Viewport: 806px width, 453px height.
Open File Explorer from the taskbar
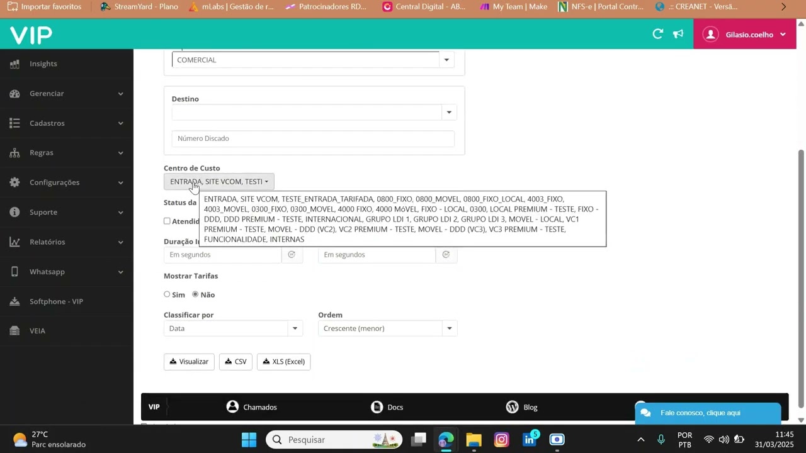coord(474,439)
